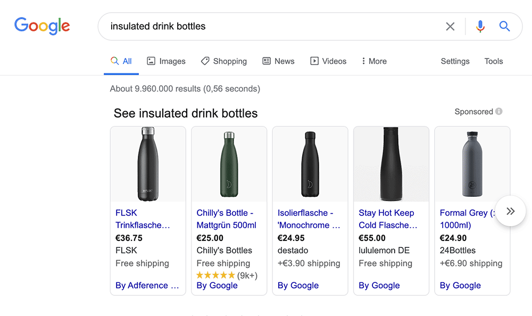Open FLSK Trinkflasche product link

(142, 219)
